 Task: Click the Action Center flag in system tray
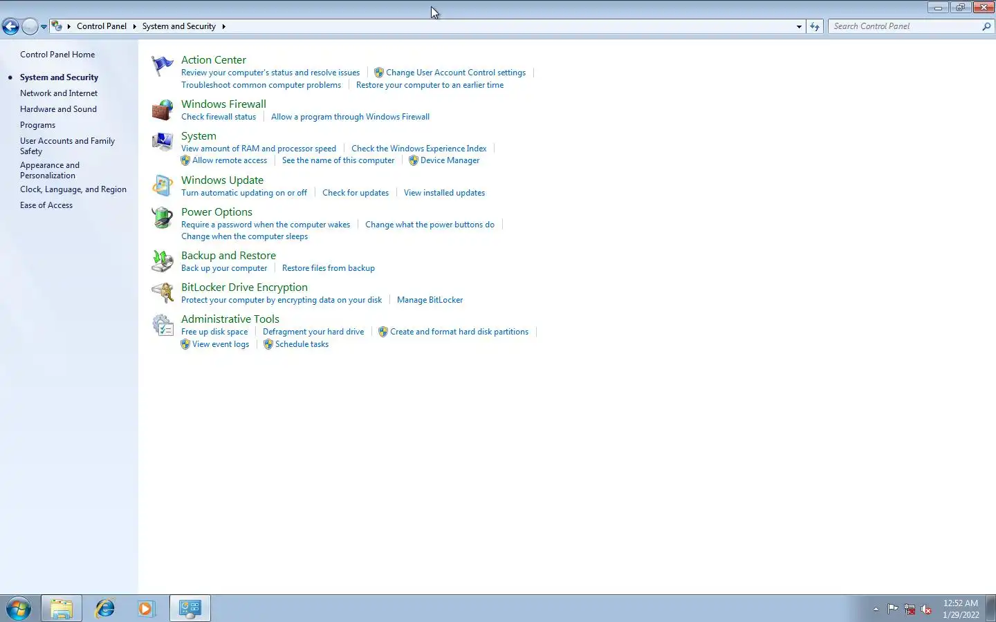893,609
